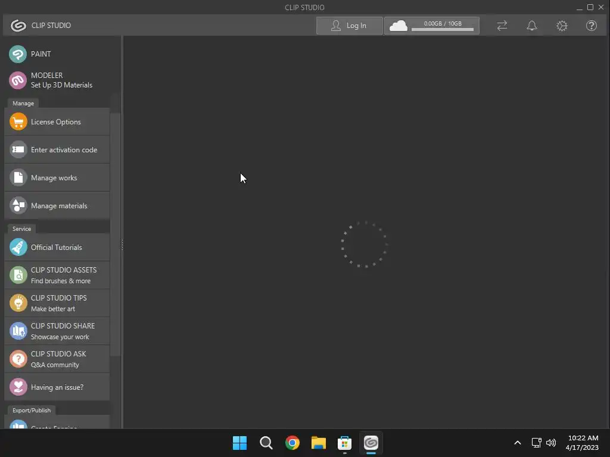Open network display tray icon
The width and height of the screenshot is (610, 457).
[x=537, y=443]
